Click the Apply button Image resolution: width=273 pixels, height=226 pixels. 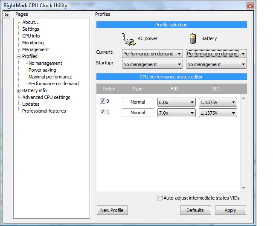tap(230, 210)
